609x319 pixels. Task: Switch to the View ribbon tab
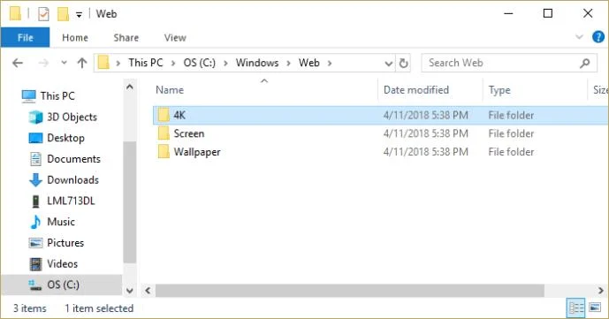pos(175,38)
